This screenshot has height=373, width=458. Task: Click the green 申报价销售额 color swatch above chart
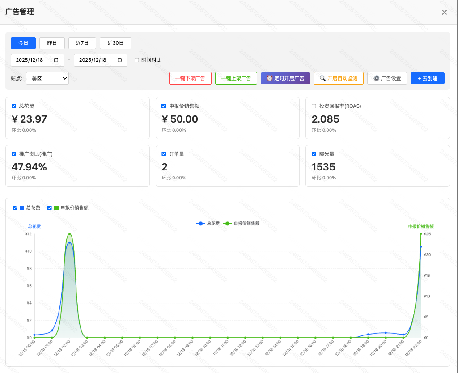56,208
